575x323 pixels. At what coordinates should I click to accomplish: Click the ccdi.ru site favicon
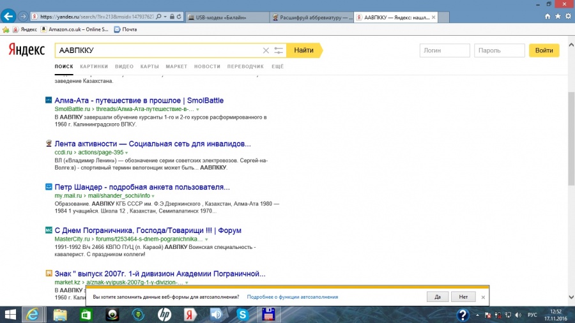pos(49,143)
